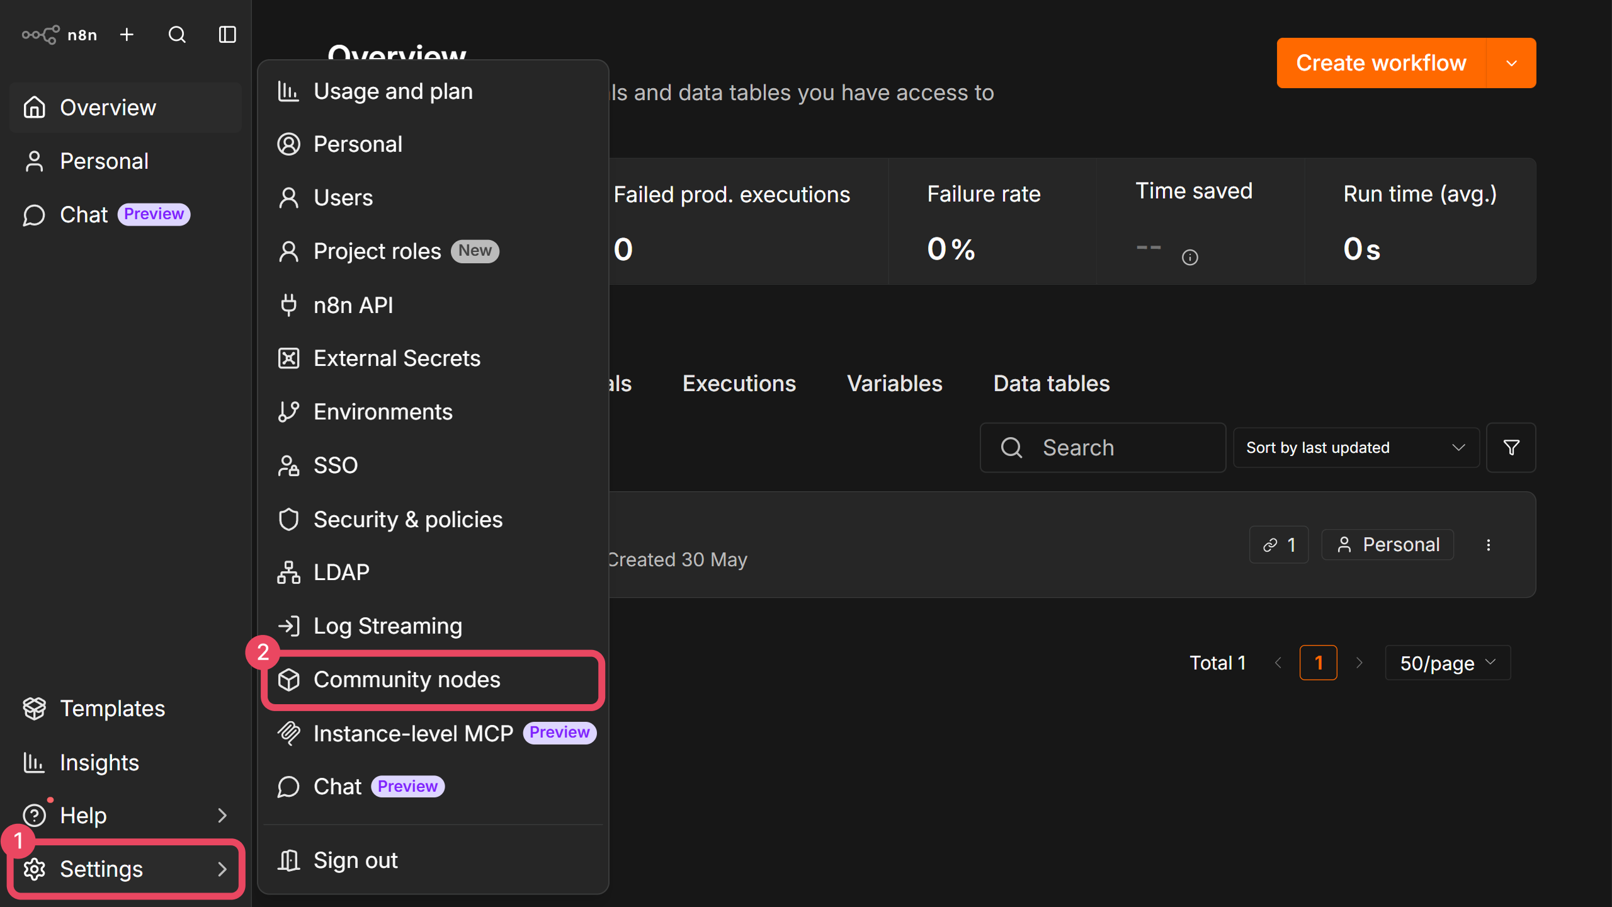This screenshot has width=1612, height=907.
Task: Open search via magnifier icon in sidebar header
Action: tap(177, 35)
